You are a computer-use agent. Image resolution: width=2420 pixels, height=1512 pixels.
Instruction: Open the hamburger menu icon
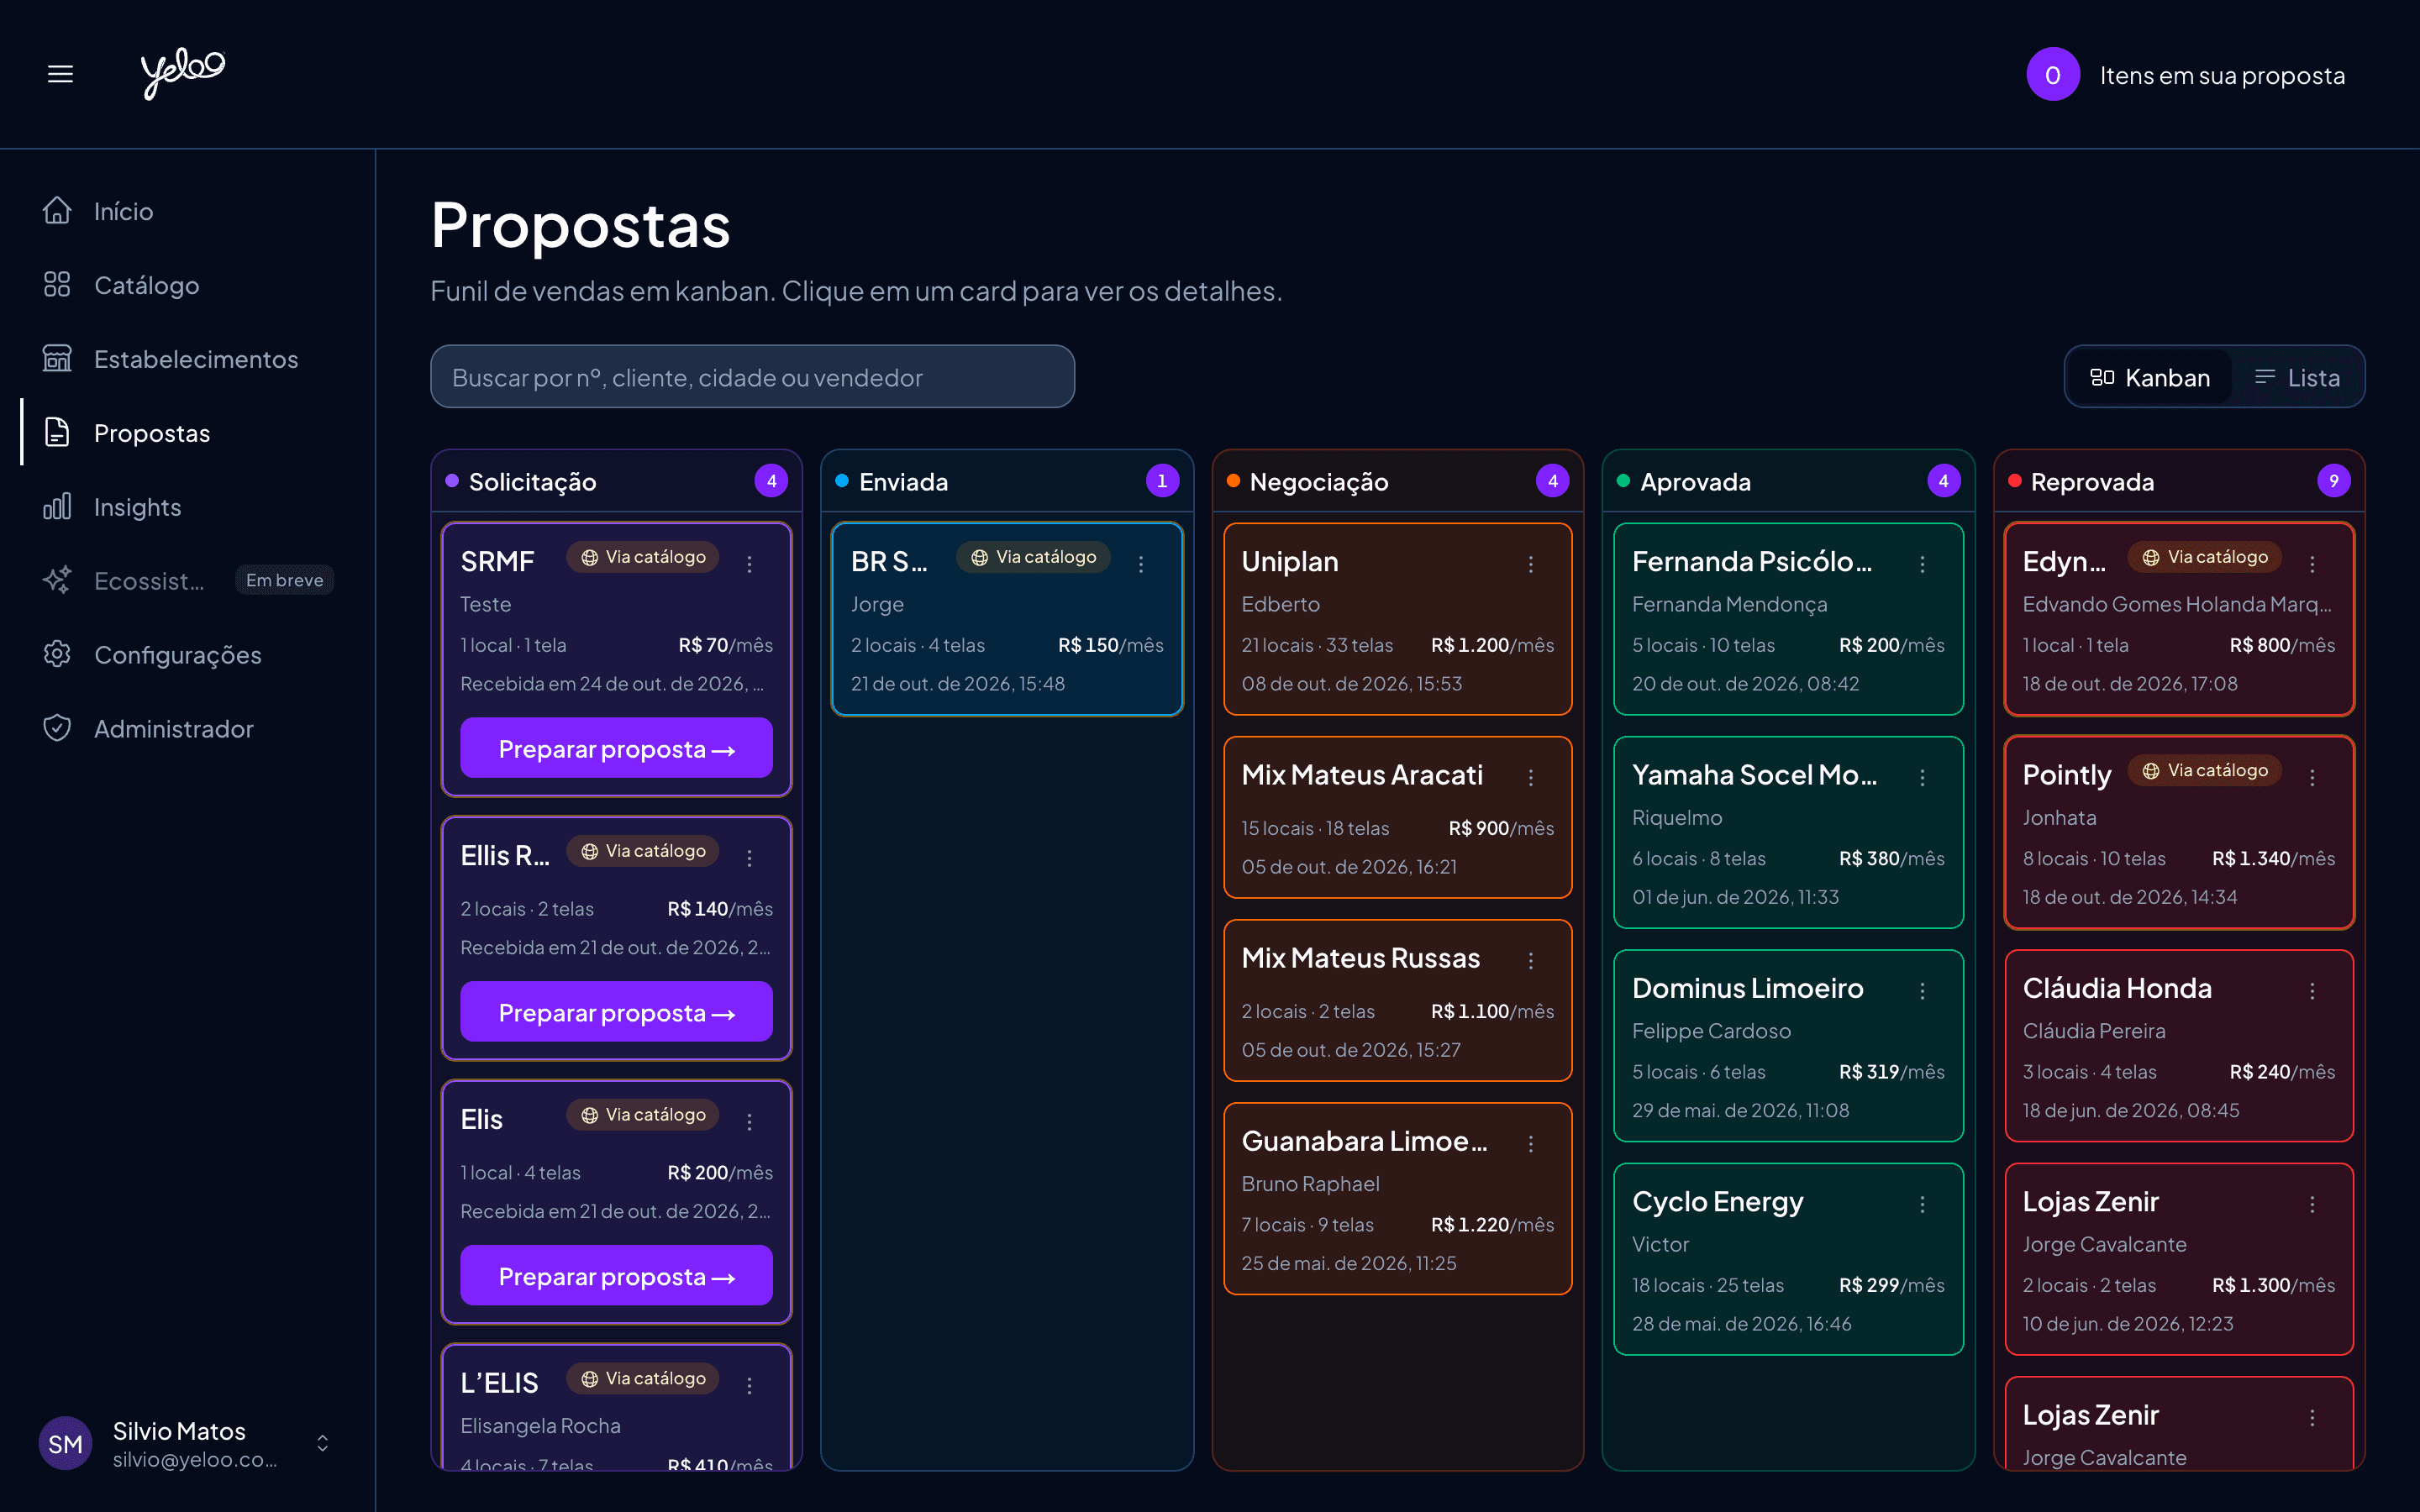click(60, 74)
